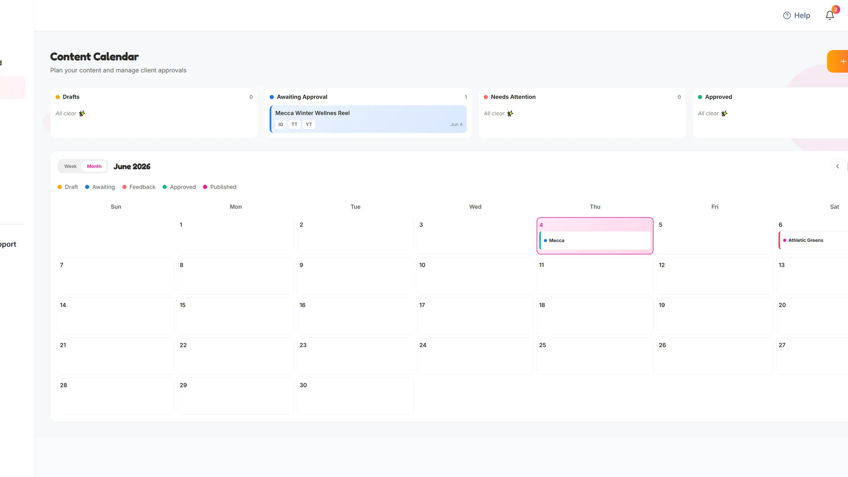Click the Feedback legend item

click(139, 187)
